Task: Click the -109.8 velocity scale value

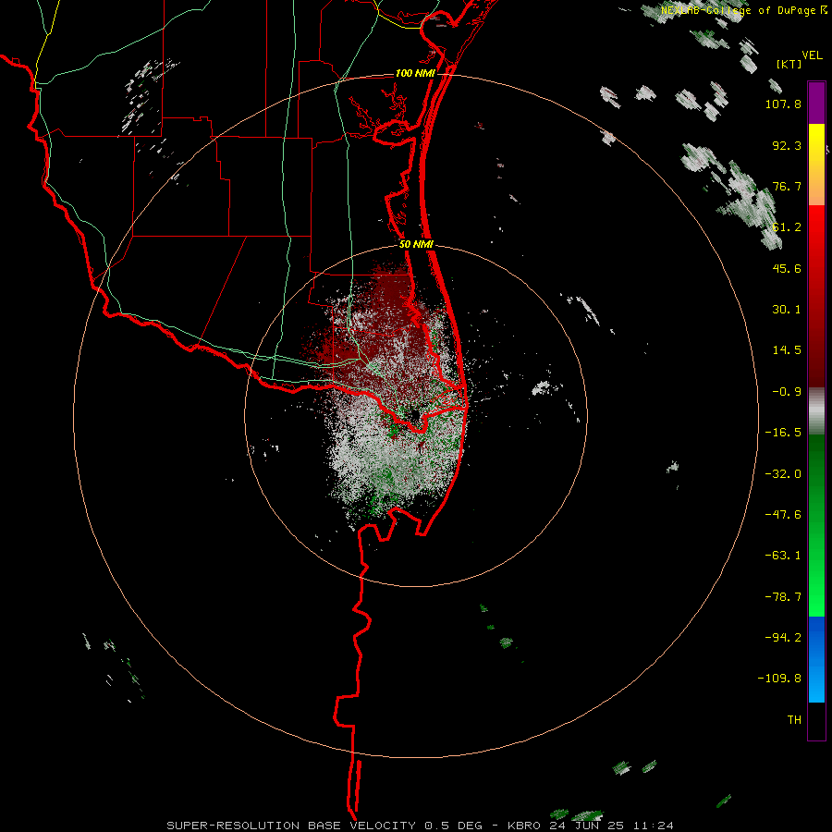Action: click(x=779, y=679)
